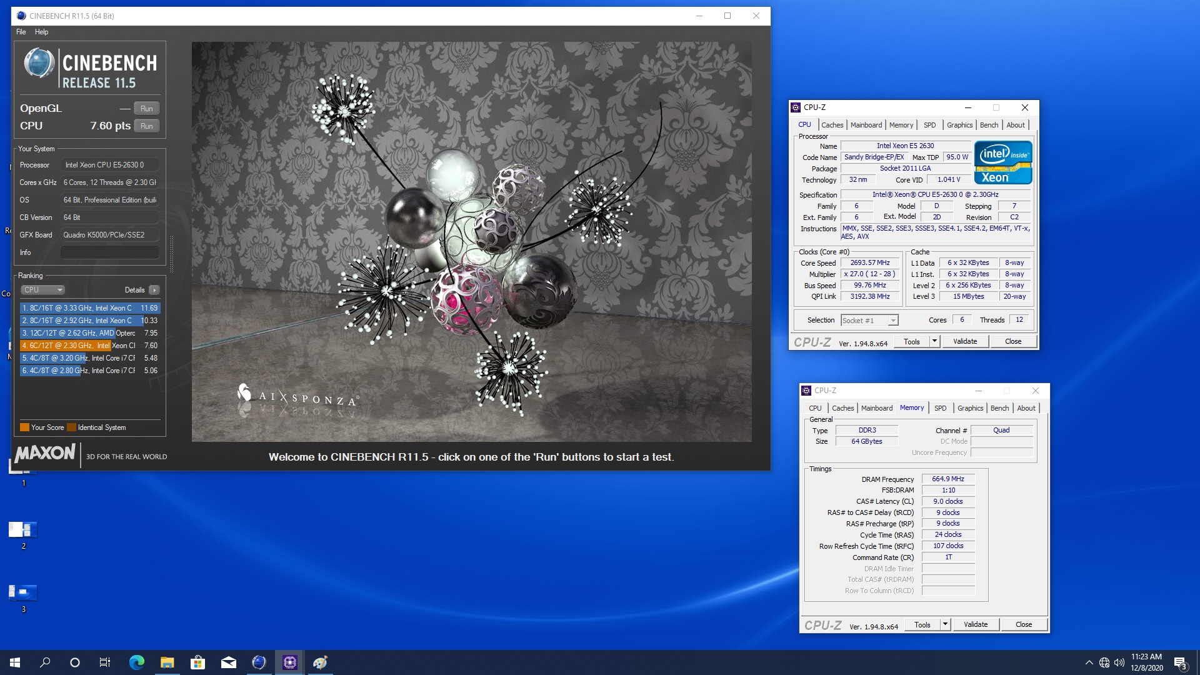1200x675 pixels.
Task: Launch Microsoft Edge from taskbar
Action: [136, 662]
